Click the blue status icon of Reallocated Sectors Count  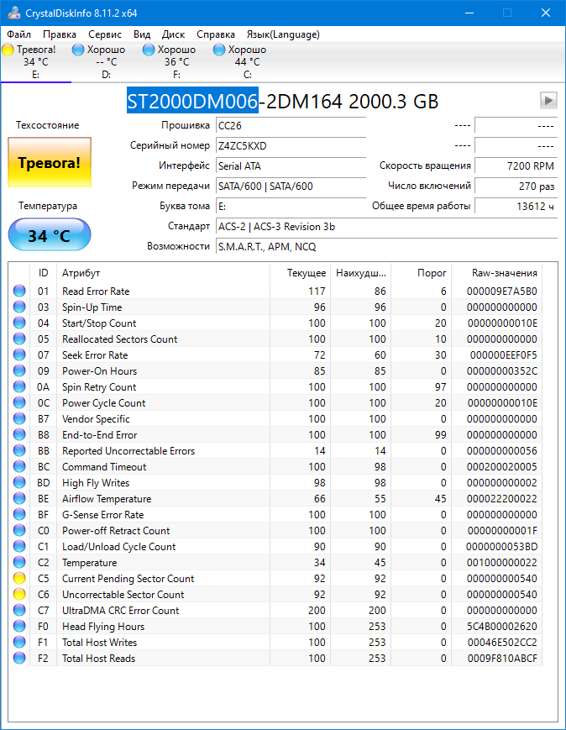pos(19,339)
